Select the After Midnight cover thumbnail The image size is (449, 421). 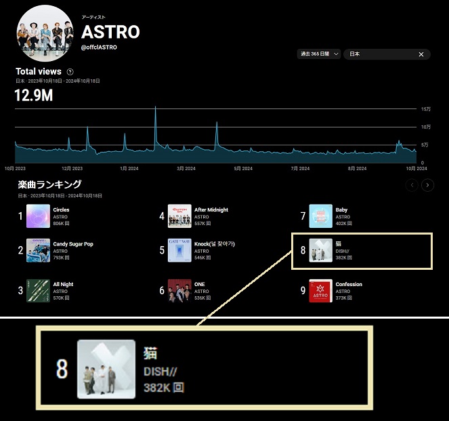pyautogui.click(x=179, y=216)
